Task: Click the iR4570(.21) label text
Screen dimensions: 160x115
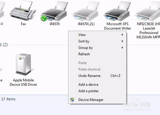Action: [86, 24]
